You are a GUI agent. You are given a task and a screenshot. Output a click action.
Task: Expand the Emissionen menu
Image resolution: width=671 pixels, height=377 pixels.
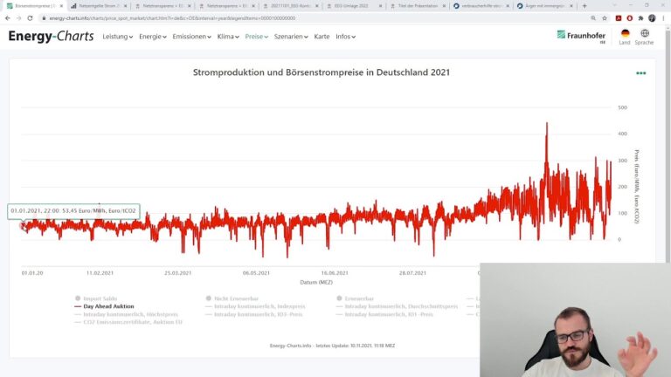[x=191, y=37]
